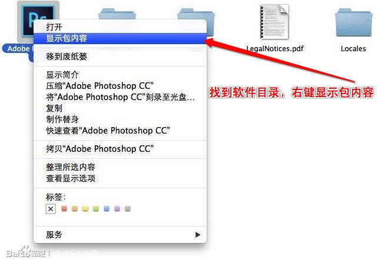This screenshot has width=388, height=263.
Task: Apply the green label color
Action: pos(96,209)
